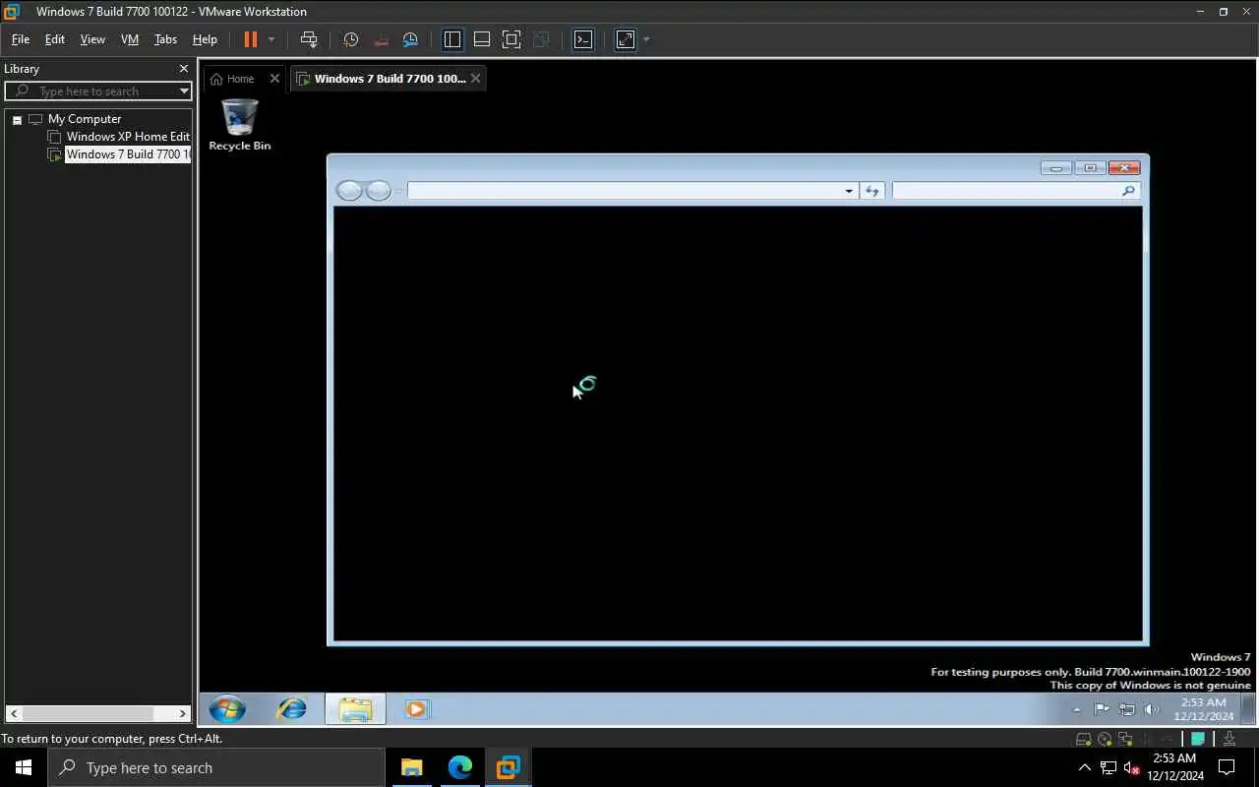The height and width of the screenshot is (787, 1259).
Task: Take a snapshot of this virtual machine
Action: coord(350,39)
